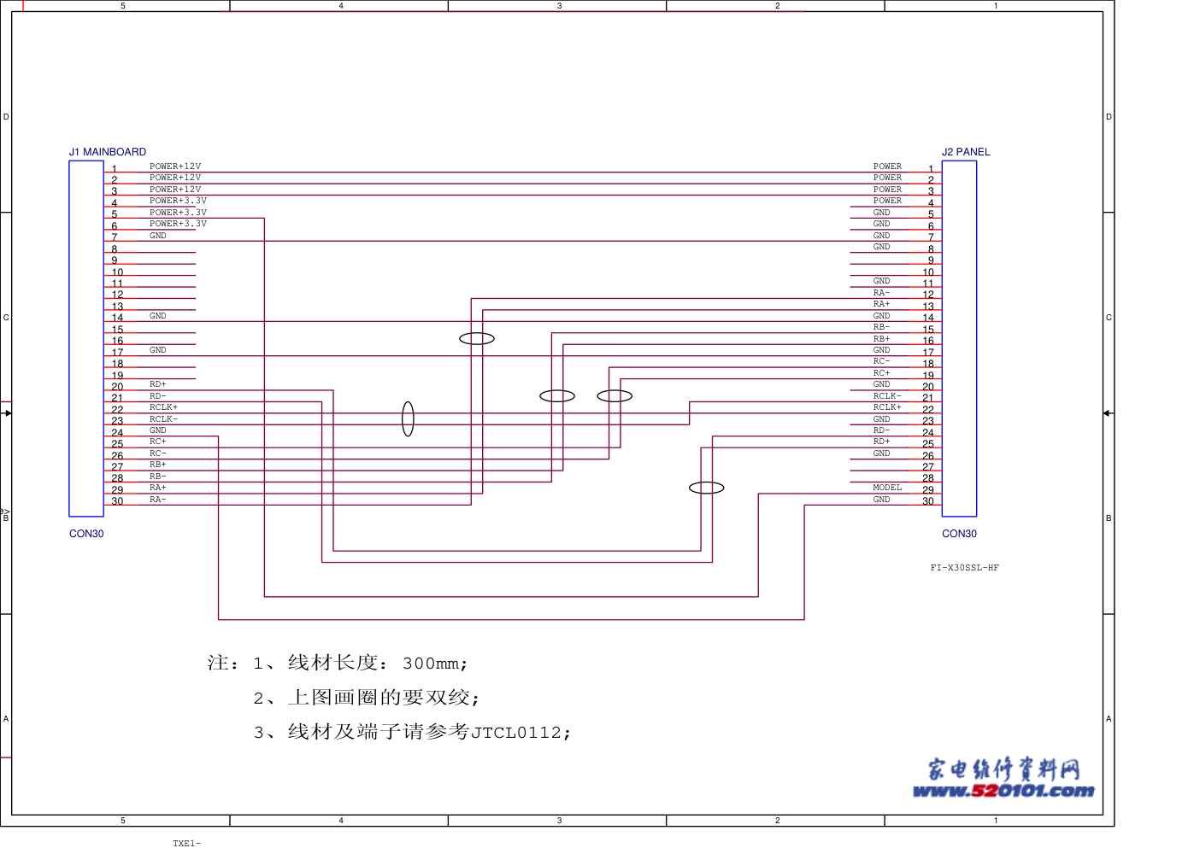Select "RD-" net label on J1 MAINBOARD
This screenshot has width=1200, height=848.
click(158, 396)
